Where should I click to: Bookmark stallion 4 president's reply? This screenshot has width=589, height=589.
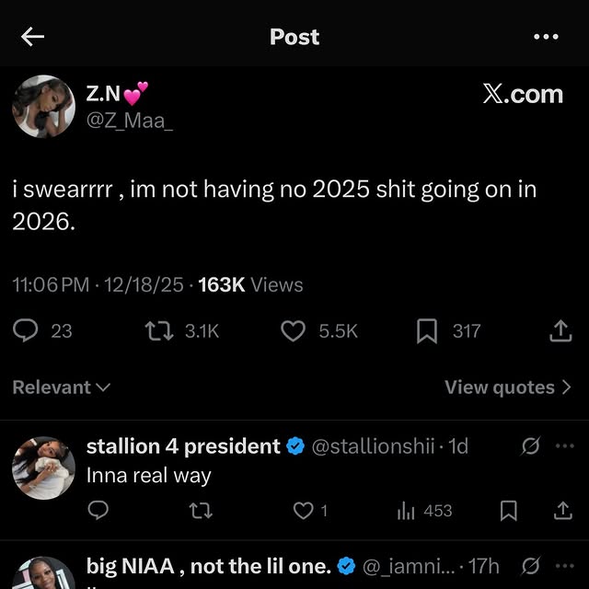[x=509, y=510]
